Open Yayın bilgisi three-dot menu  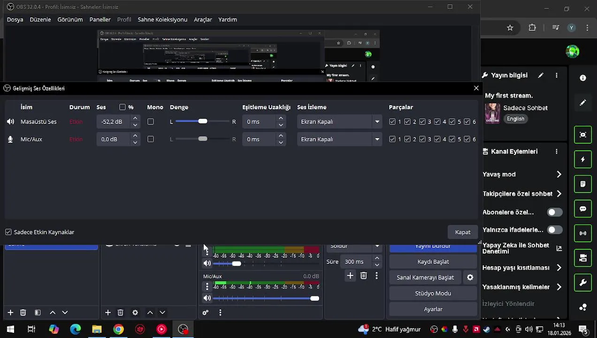point(557,75)
